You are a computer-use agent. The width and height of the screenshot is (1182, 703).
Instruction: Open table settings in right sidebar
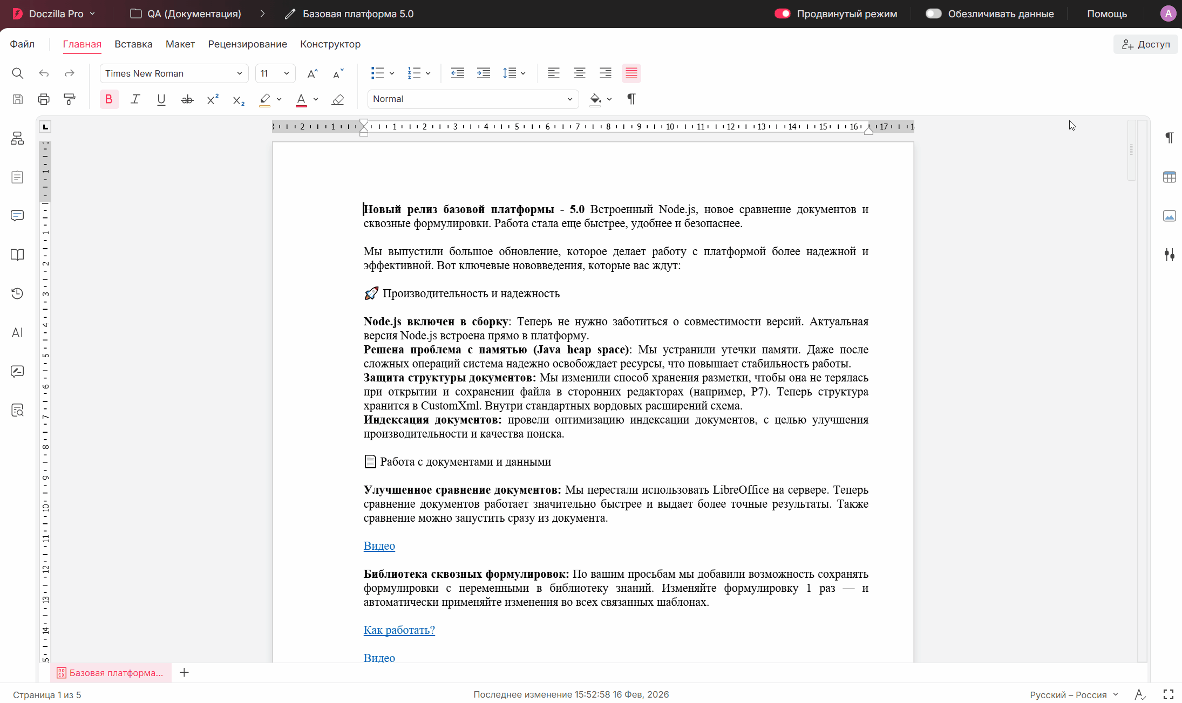point(1169,177)
